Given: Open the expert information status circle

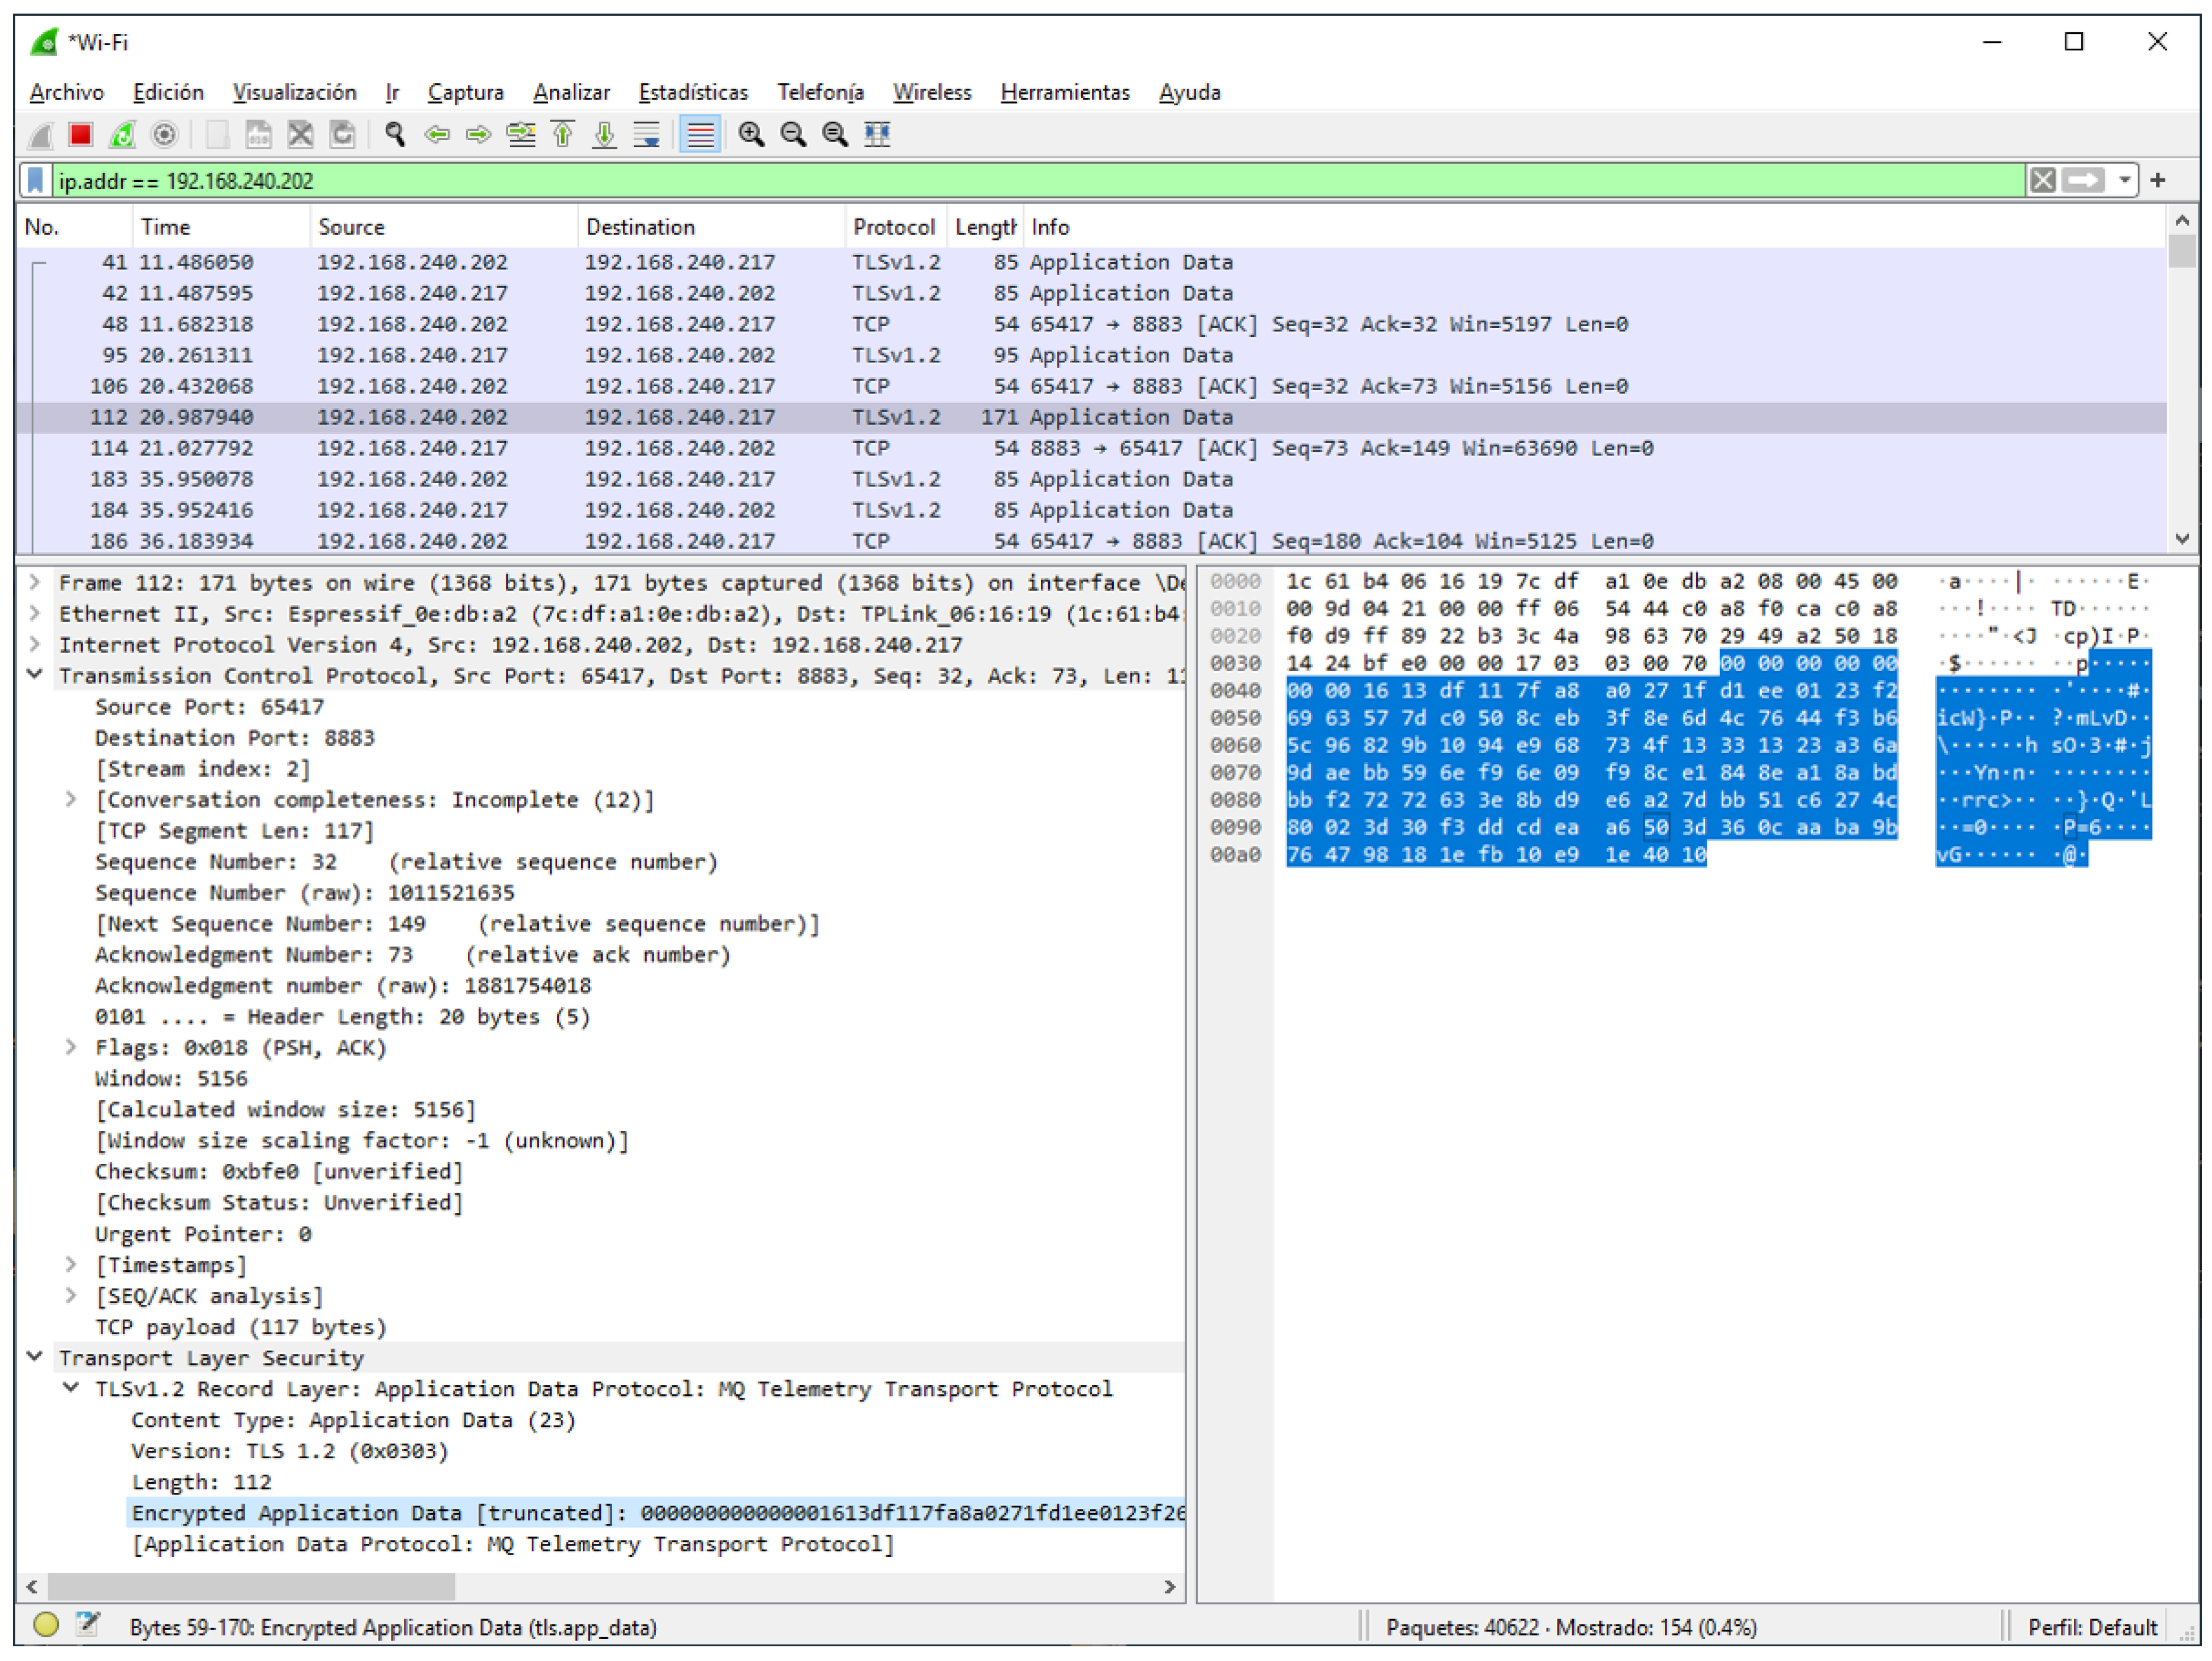Looking at the screenshot, I should click(x=46, y=1625).
